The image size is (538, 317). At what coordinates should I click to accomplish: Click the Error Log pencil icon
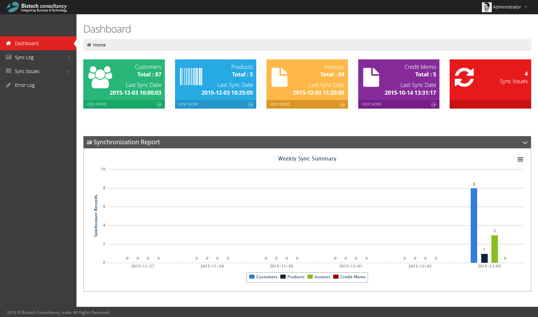[8, 85]
